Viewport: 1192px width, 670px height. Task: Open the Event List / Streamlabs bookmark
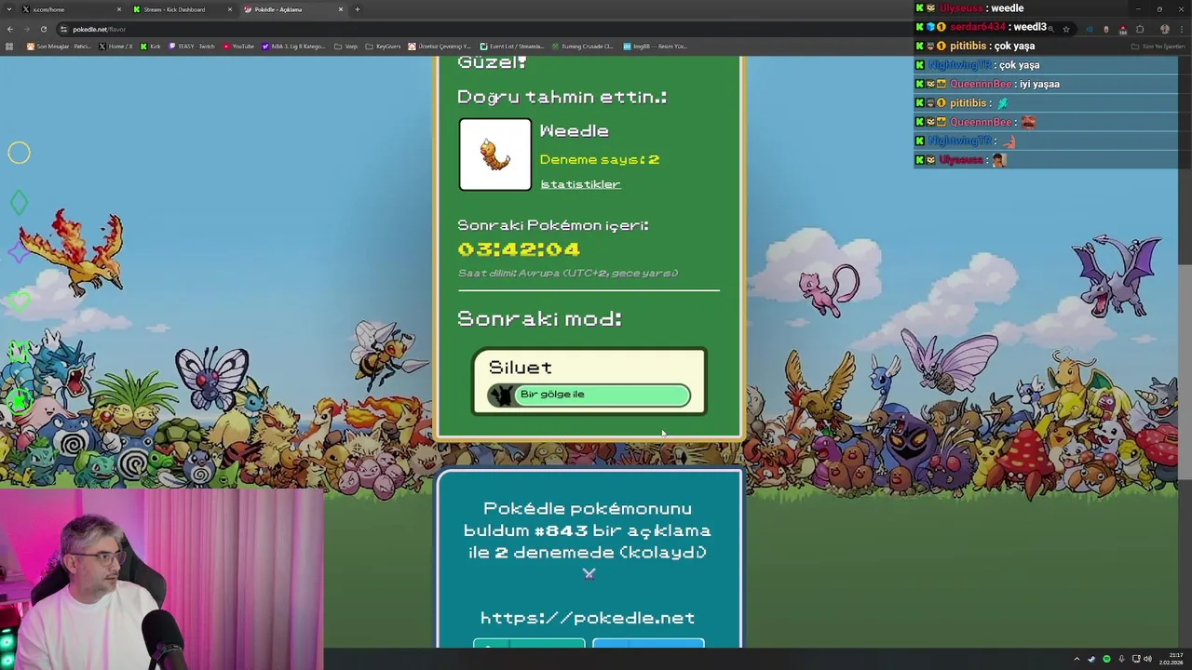click(512, 46)
